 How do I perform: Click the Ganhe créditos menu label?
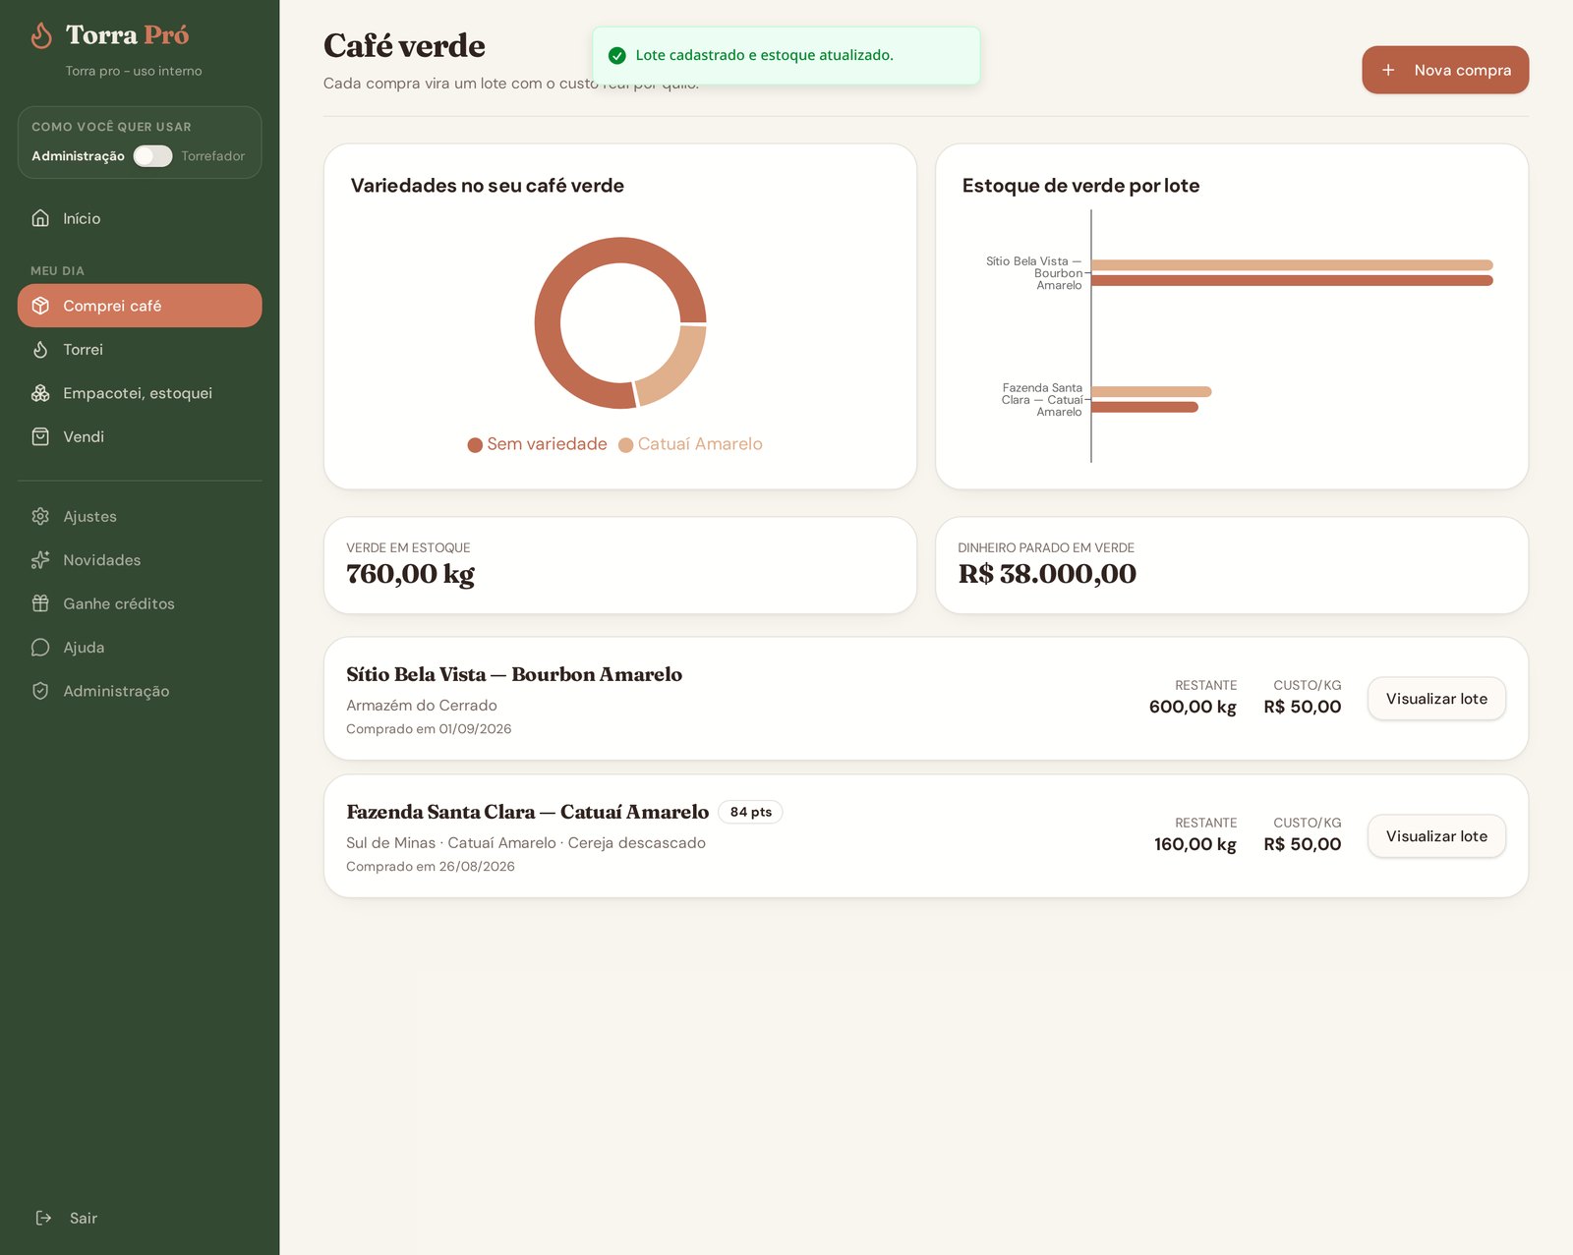[x=119, y=603]
